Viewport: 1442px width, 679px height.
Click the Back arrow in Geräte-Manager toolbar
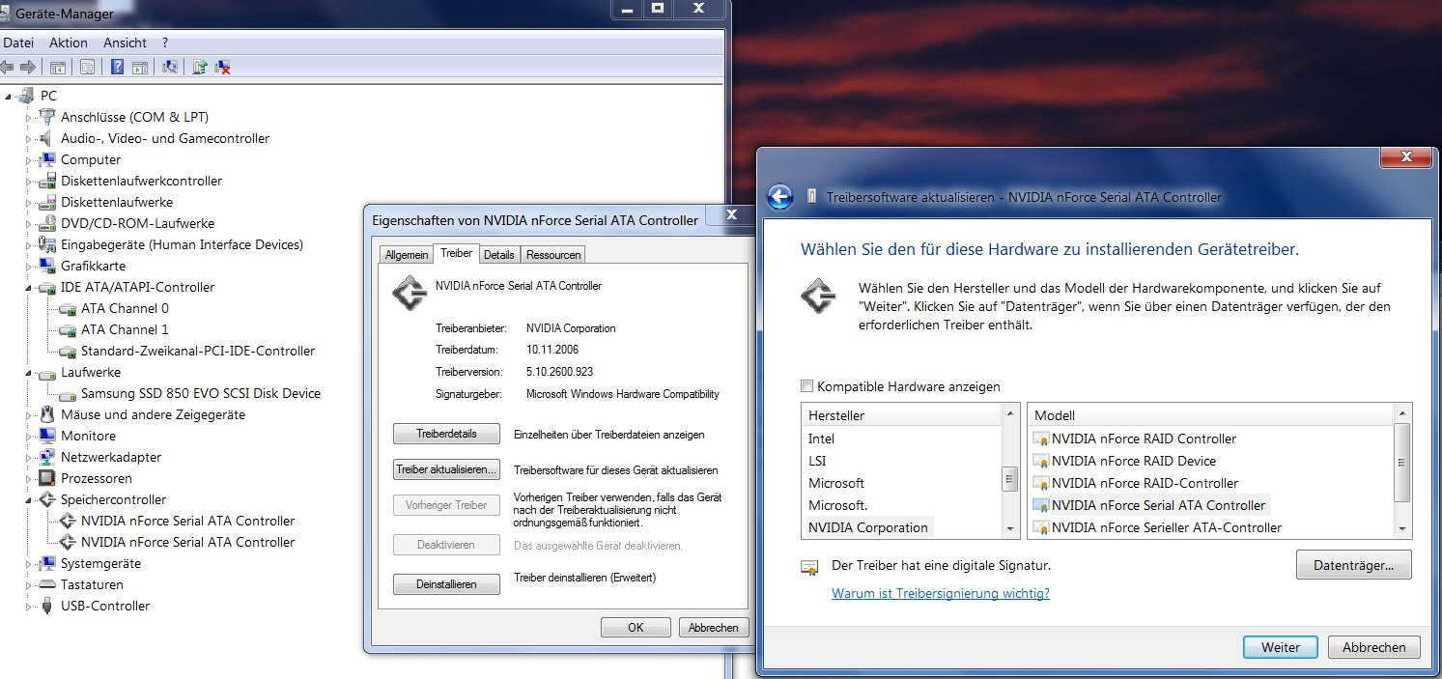coord(8,67)
